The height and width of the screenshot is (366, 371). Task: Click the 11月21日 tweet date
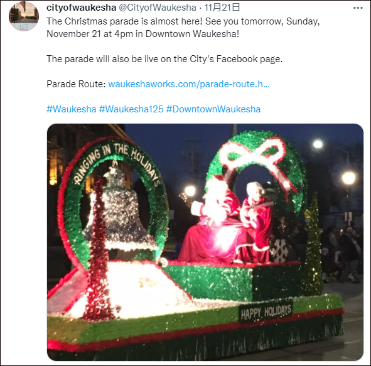click(222, 8)
